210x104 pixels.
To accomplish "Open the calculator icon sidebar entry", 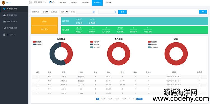I will [4, 34].
